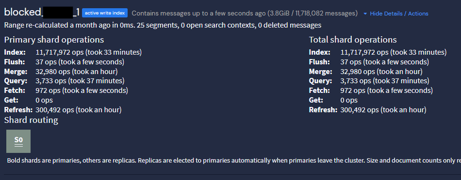This screenshot has width=461, height=180.
Task: Select Total shard Query 3,733 ops text
Action: [x=385, y=81]
